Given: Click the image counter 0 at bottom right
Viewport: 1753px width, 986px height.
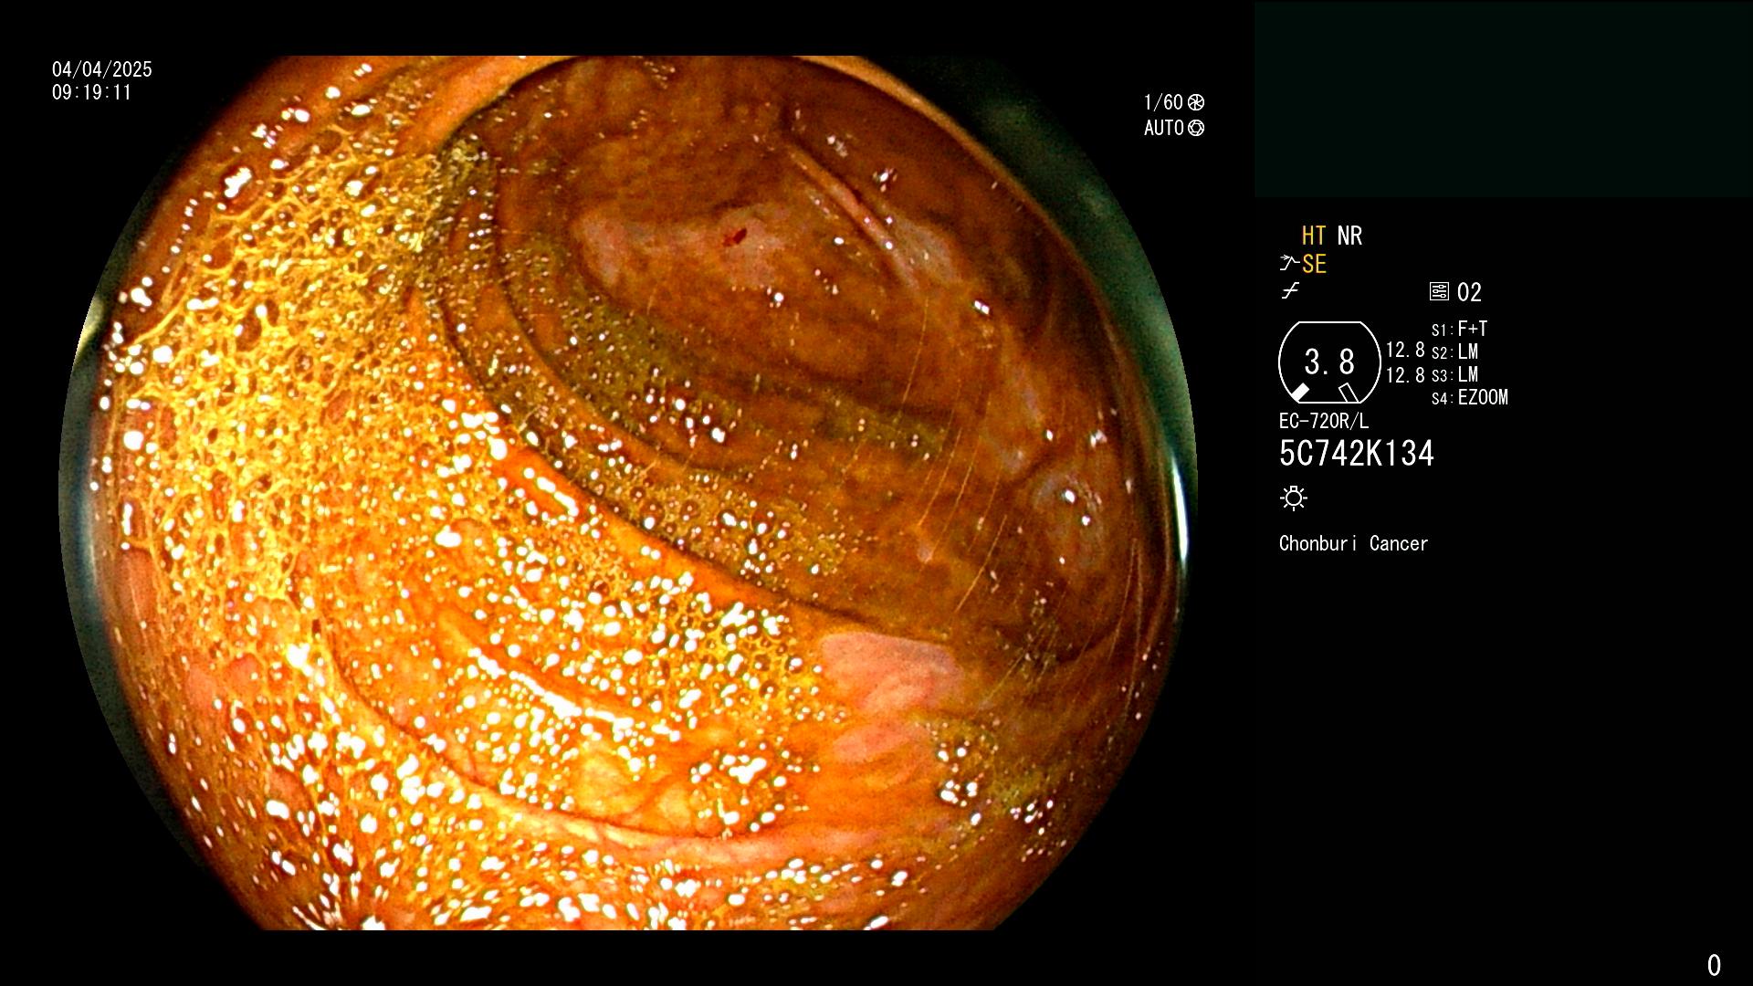Looking at the screenshot, I should pyautogui.click(x=1714, y=965).
